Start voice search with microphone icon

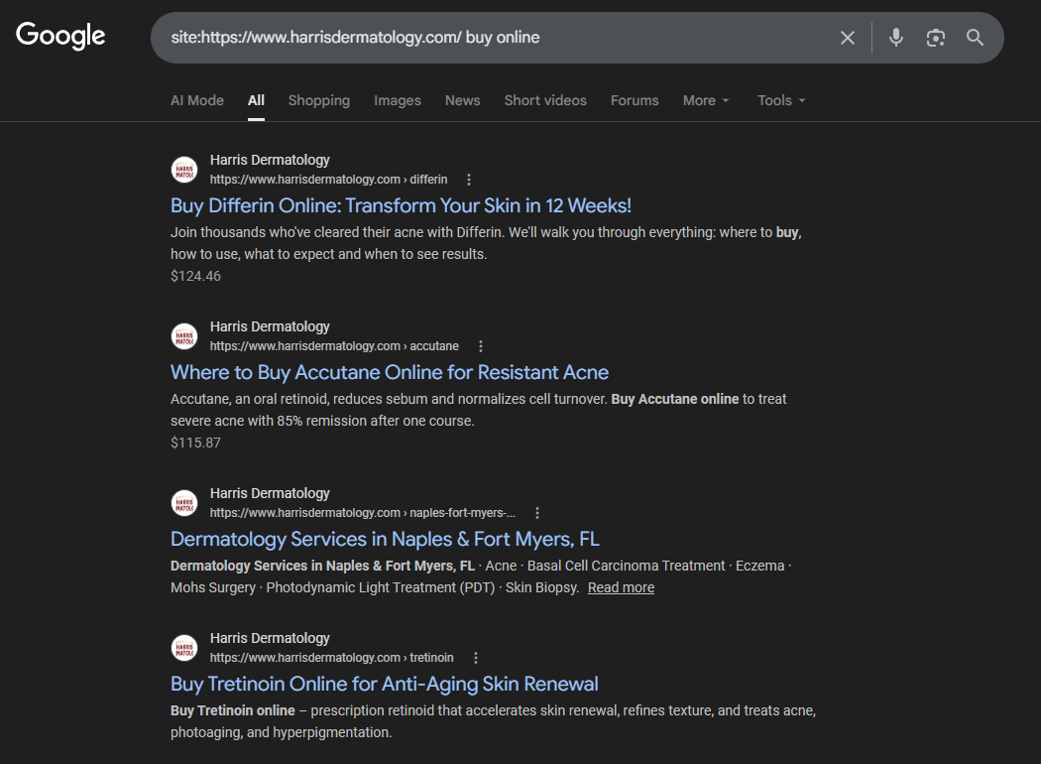click(896, 38)
